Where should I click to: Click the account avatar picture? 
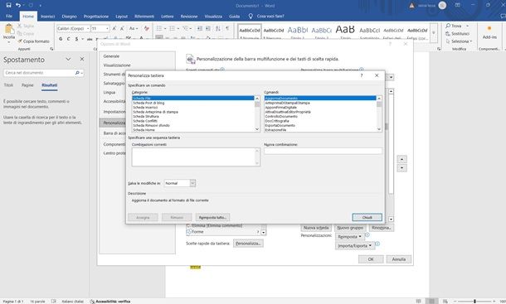point(442,5)
